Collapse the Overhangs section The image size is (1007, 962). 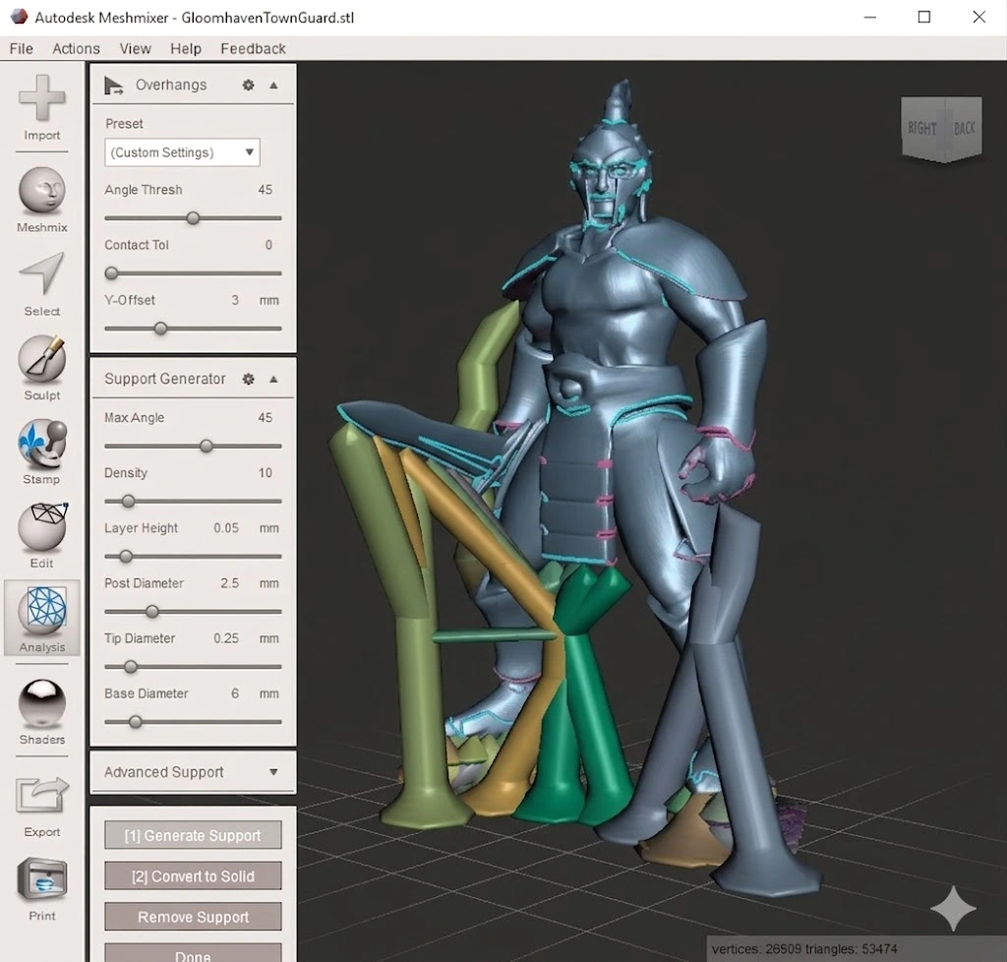(x=273, y=86)
